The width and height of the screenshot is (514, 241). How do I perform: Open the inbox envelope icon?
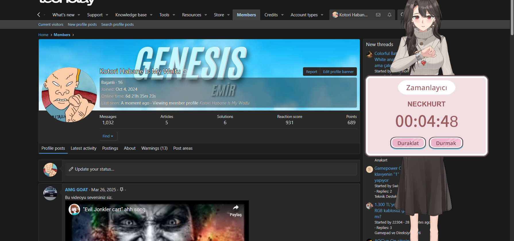[x=378, y=15]
